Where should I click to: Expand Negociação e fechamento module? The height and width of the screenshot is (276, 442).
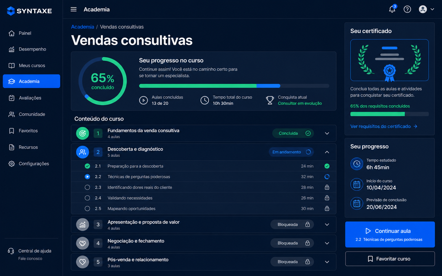[327, 243]
